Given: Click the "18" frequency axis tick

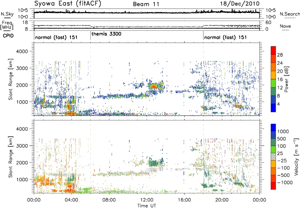Looking at the screenshot, I should coord(25,23).
